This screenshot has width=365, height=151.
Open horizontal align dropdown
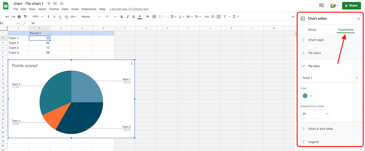point(173,17)
